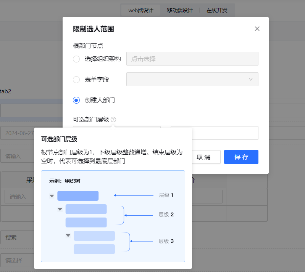This screenshot has width=305, height=272.
Task: Select the 表单字段 radio option
Action: [76, 79]
